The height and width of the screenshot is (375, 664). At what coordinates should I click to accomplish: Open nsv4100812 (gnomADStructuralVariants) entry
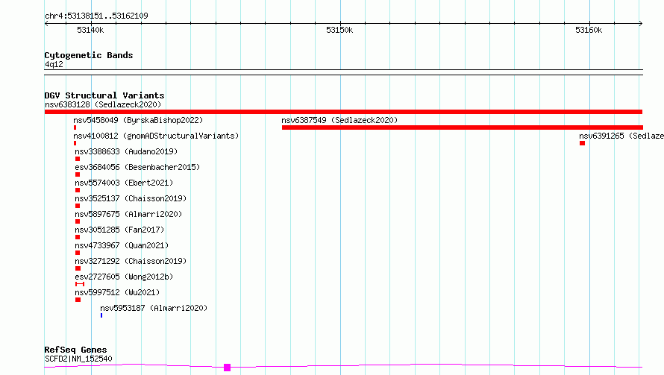pyautogui.click(x=156, y=136)
